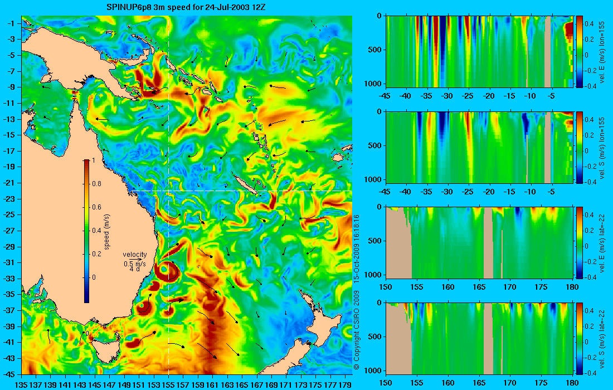Click the "0.8" tick on the speed colour bar
The height and width of the screenshot is (390, 613).
click(96, 184)
